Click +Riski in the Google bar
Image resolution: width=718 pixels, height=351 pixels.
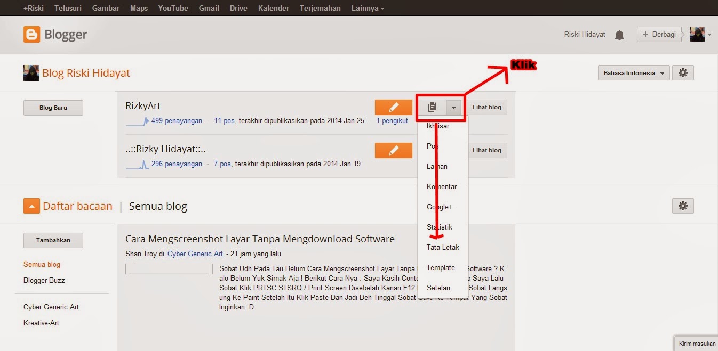(34, 8)
